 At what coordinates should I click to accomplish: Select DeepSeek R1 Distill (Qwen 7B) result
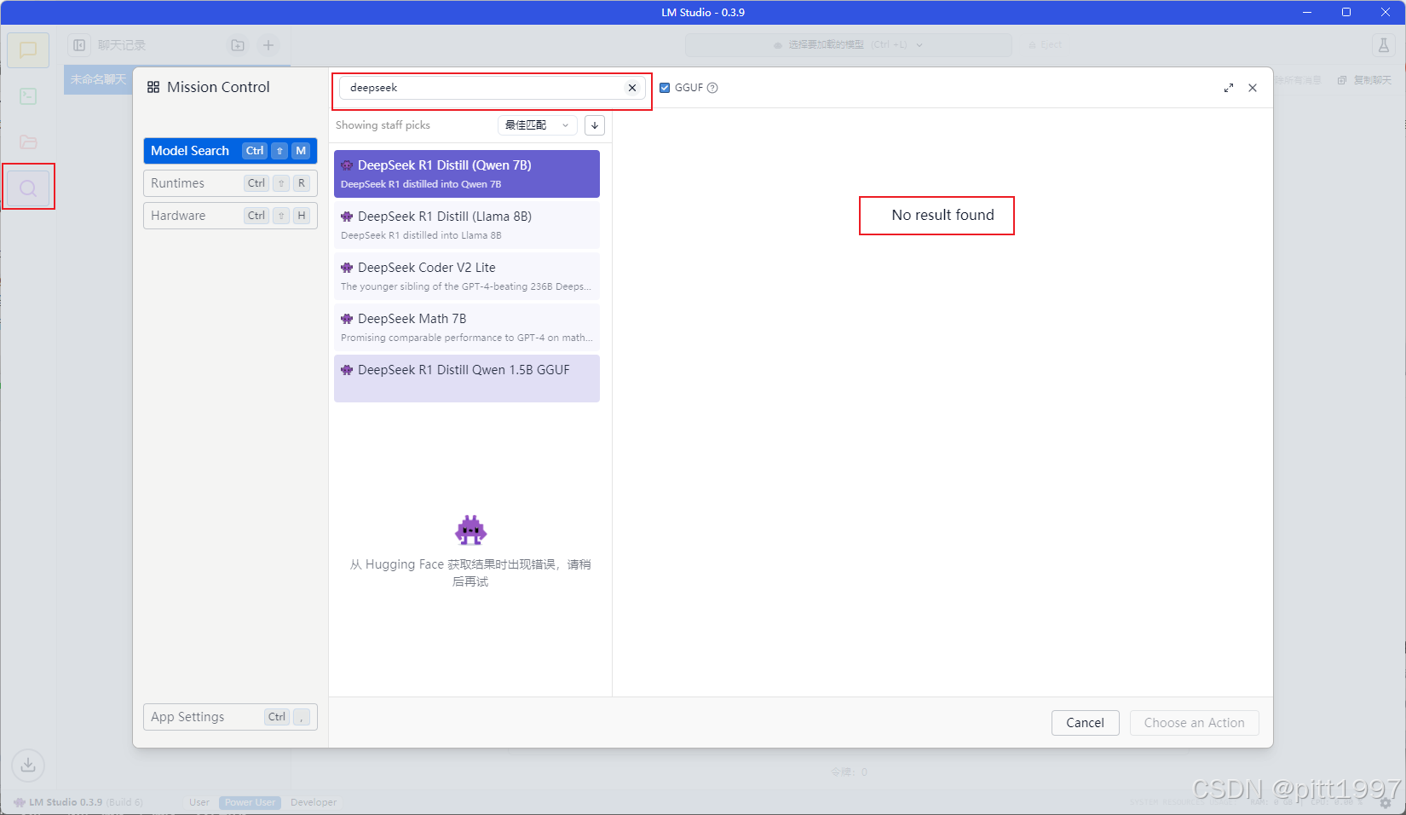[467, 174]
